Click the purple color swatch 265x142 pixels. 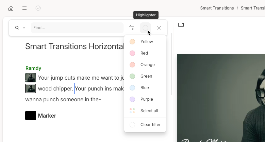click(132, 99)
